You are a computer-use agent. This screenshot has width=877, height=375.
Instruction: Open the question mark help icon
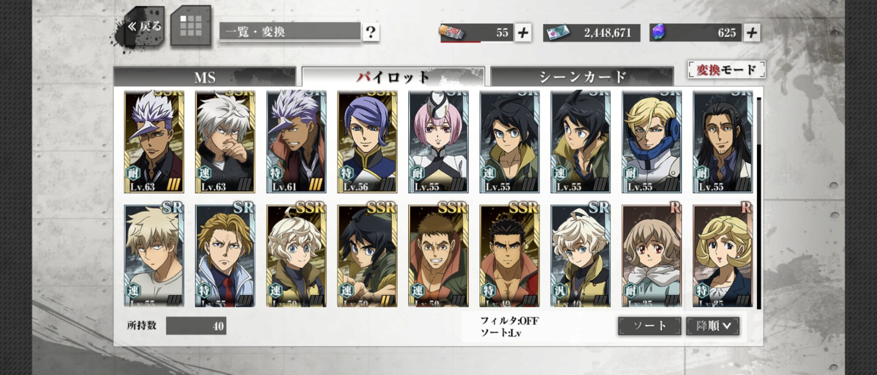coord(371,32)
